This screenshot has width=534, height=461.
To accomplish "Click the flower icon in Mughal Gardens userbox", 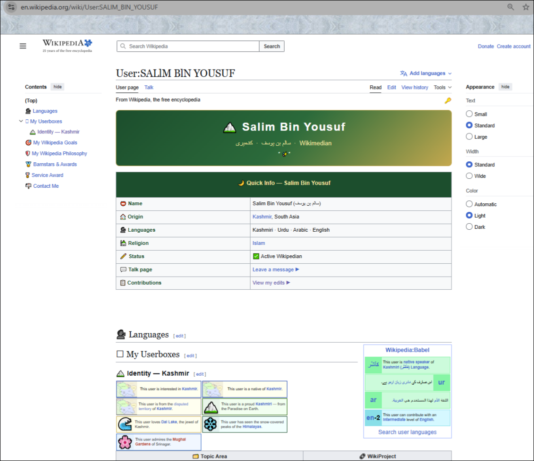I will 125,442.
